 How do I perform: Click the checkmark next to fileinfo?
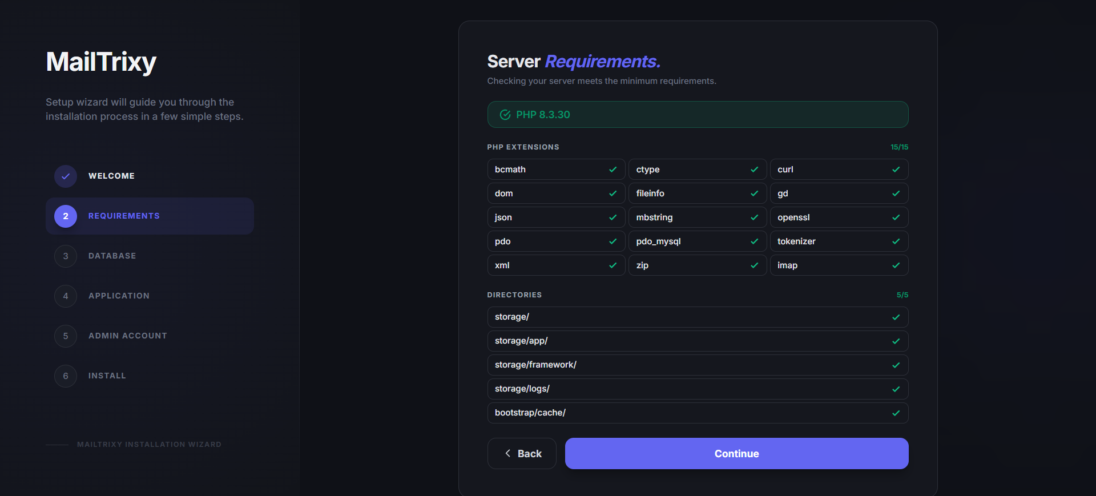[x=755, y=193]
